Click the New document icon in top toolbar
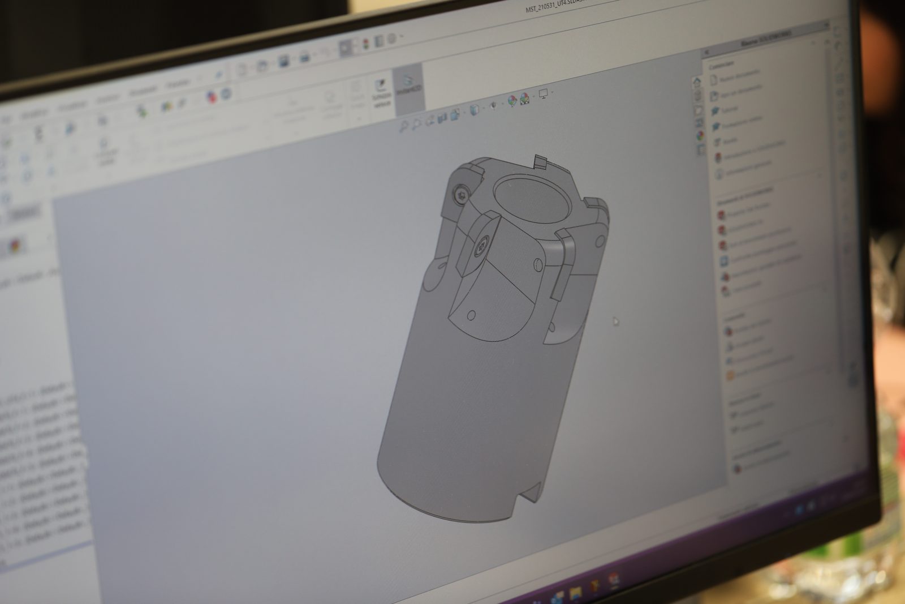 point(242,70)
